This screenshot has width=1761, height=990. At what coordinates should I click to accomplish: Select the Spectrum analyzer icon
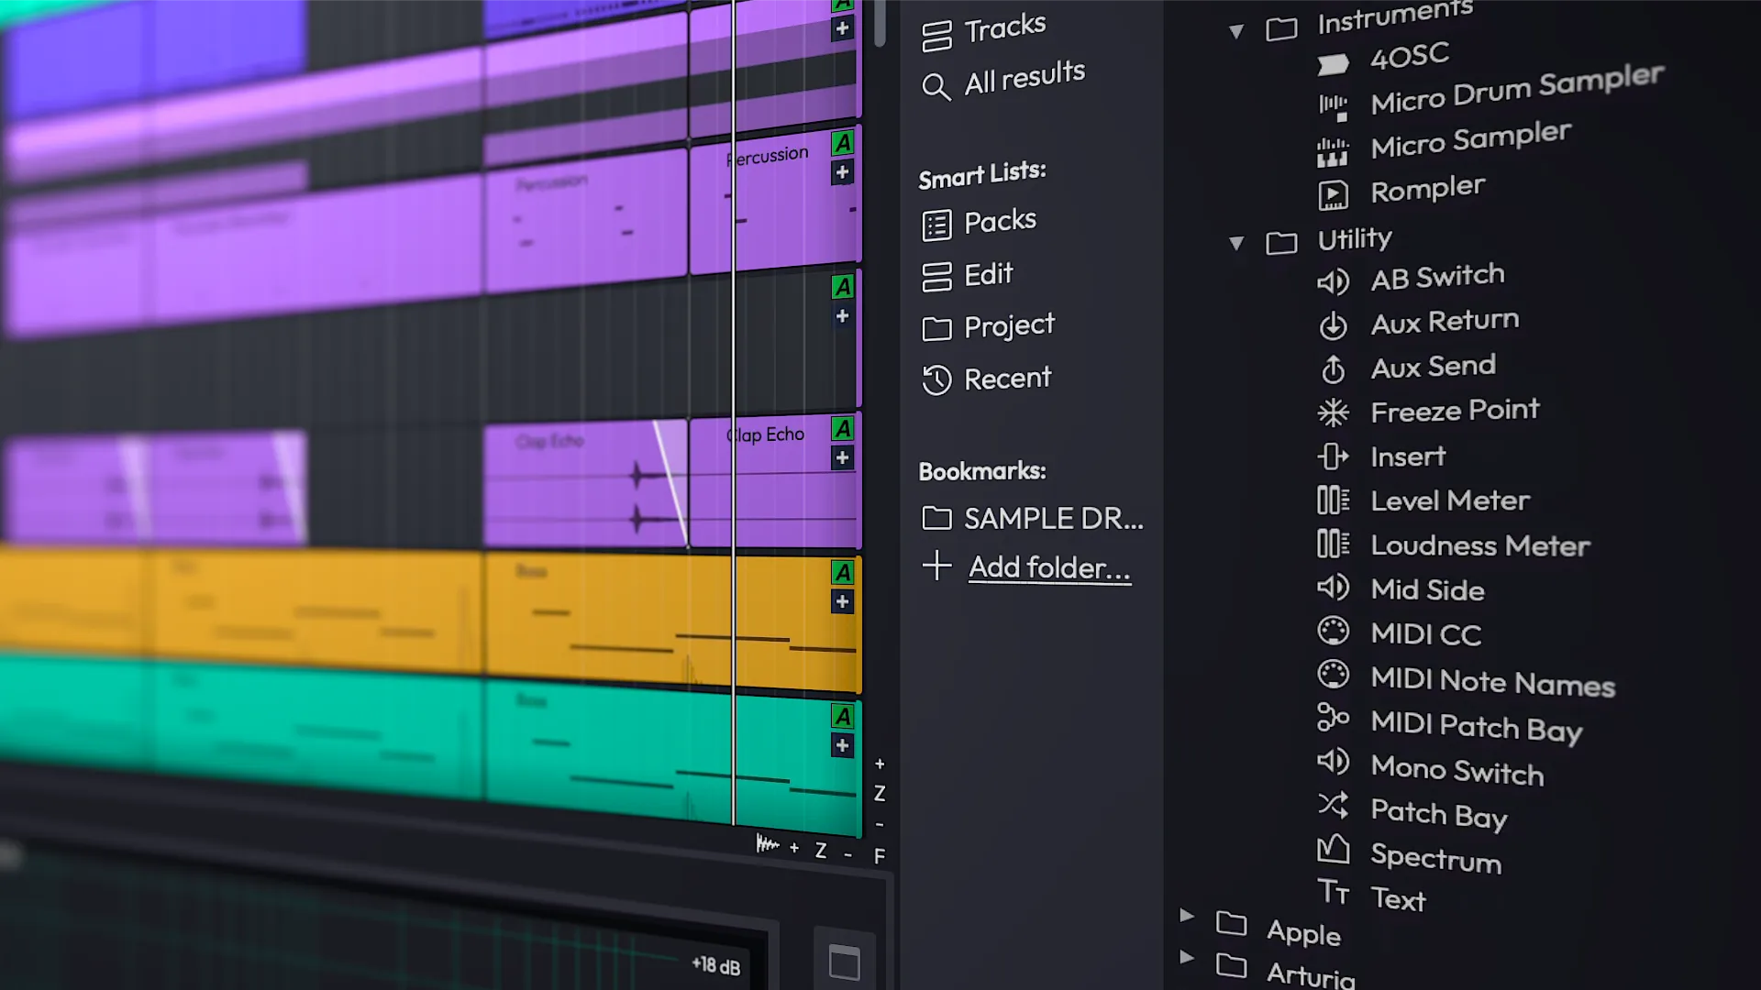coord(1333,849)
